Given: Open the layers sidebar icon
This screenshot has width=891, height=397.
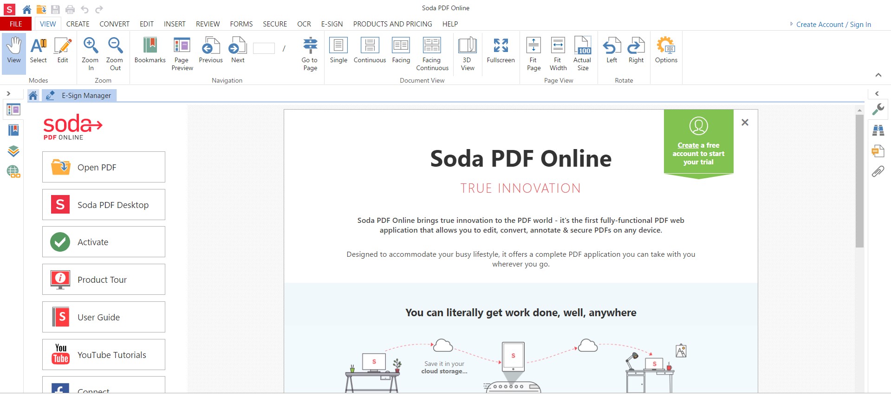Looking at the screenshot, I should click(x=13, y=151).
